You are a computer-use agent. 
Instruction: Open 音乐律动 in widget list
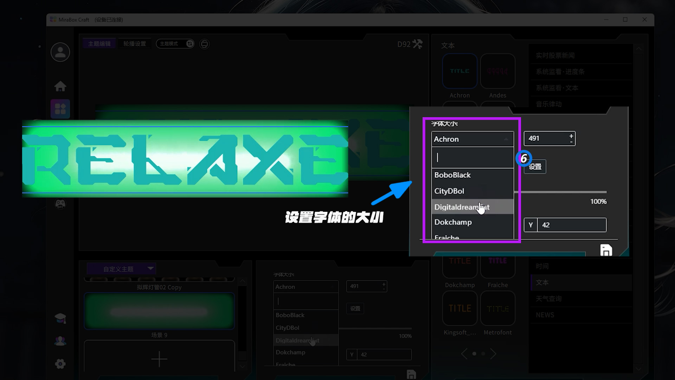point(581,103)
